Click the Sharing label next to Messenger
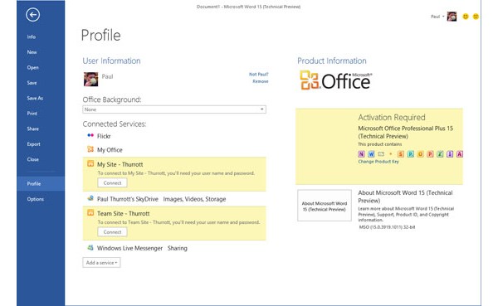Screen dimensions: 498x306 coord(178,248)
